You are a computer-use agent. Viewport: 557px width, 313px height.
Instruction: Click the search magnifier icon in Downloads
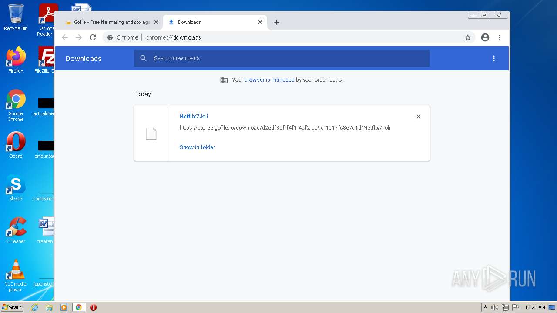pyautogui.click(x=143, y=58)
